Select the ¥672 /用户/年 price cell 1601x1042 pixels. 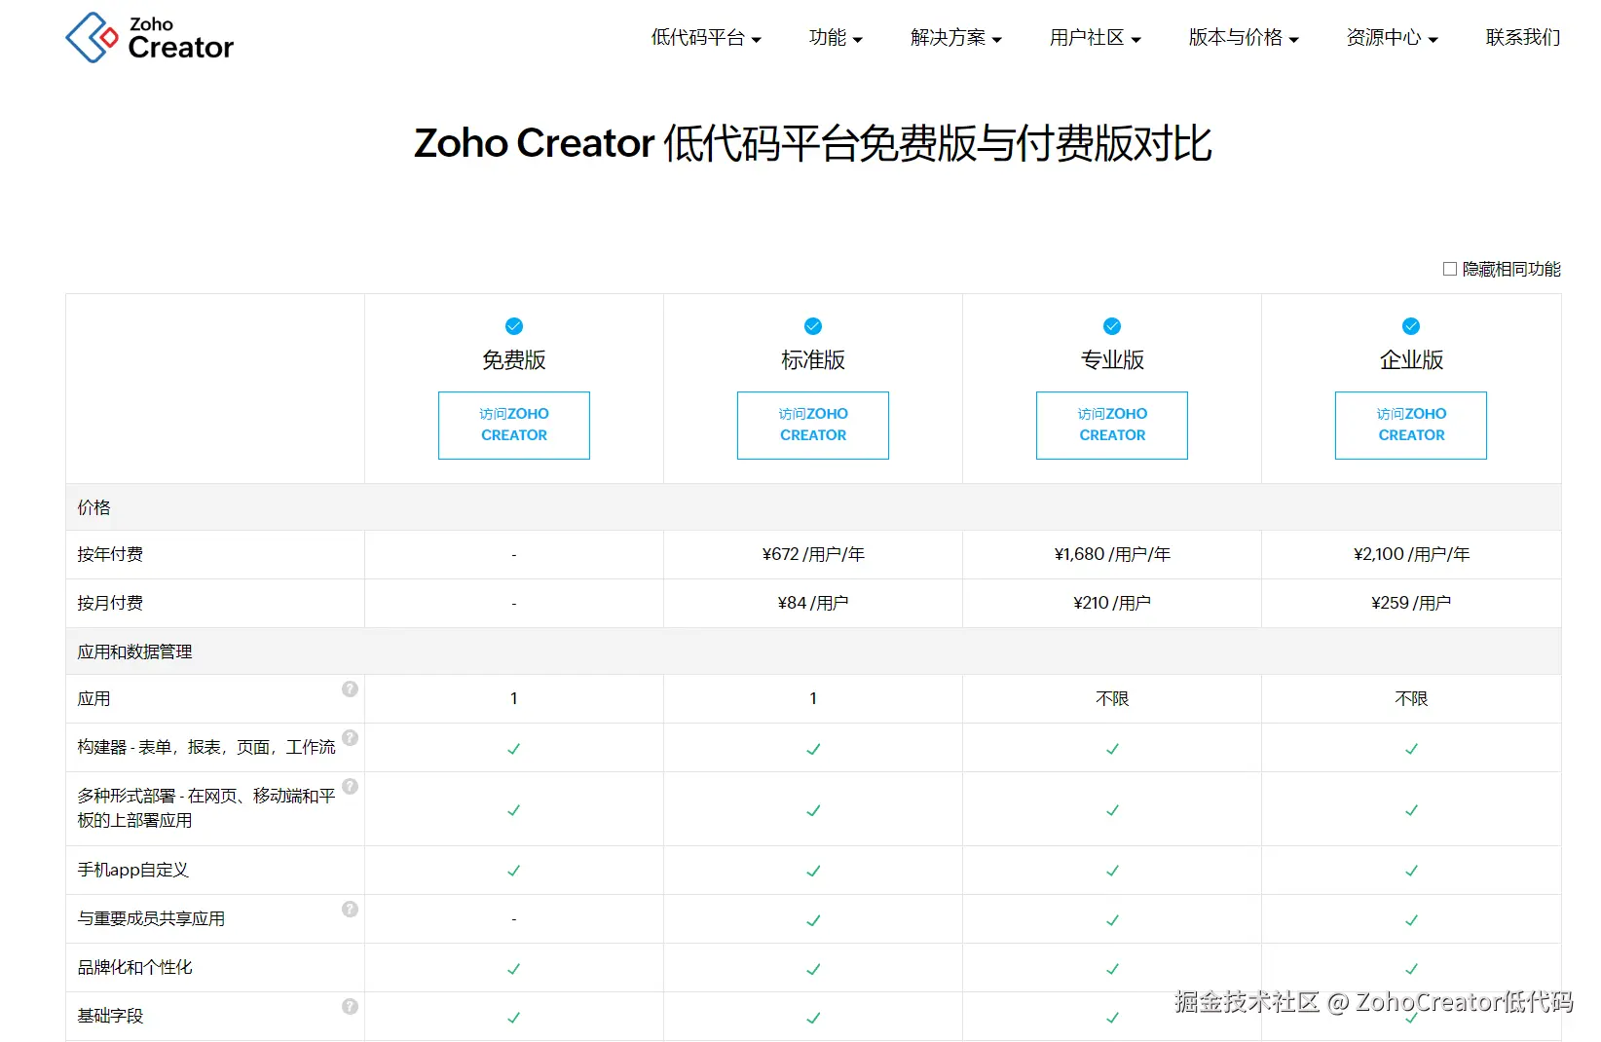click(813, 554)
